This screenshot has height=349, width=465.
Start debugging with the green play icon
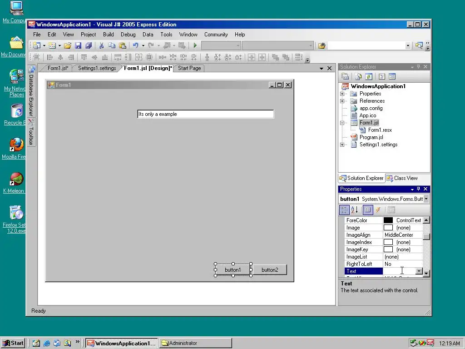pos(195,45)
